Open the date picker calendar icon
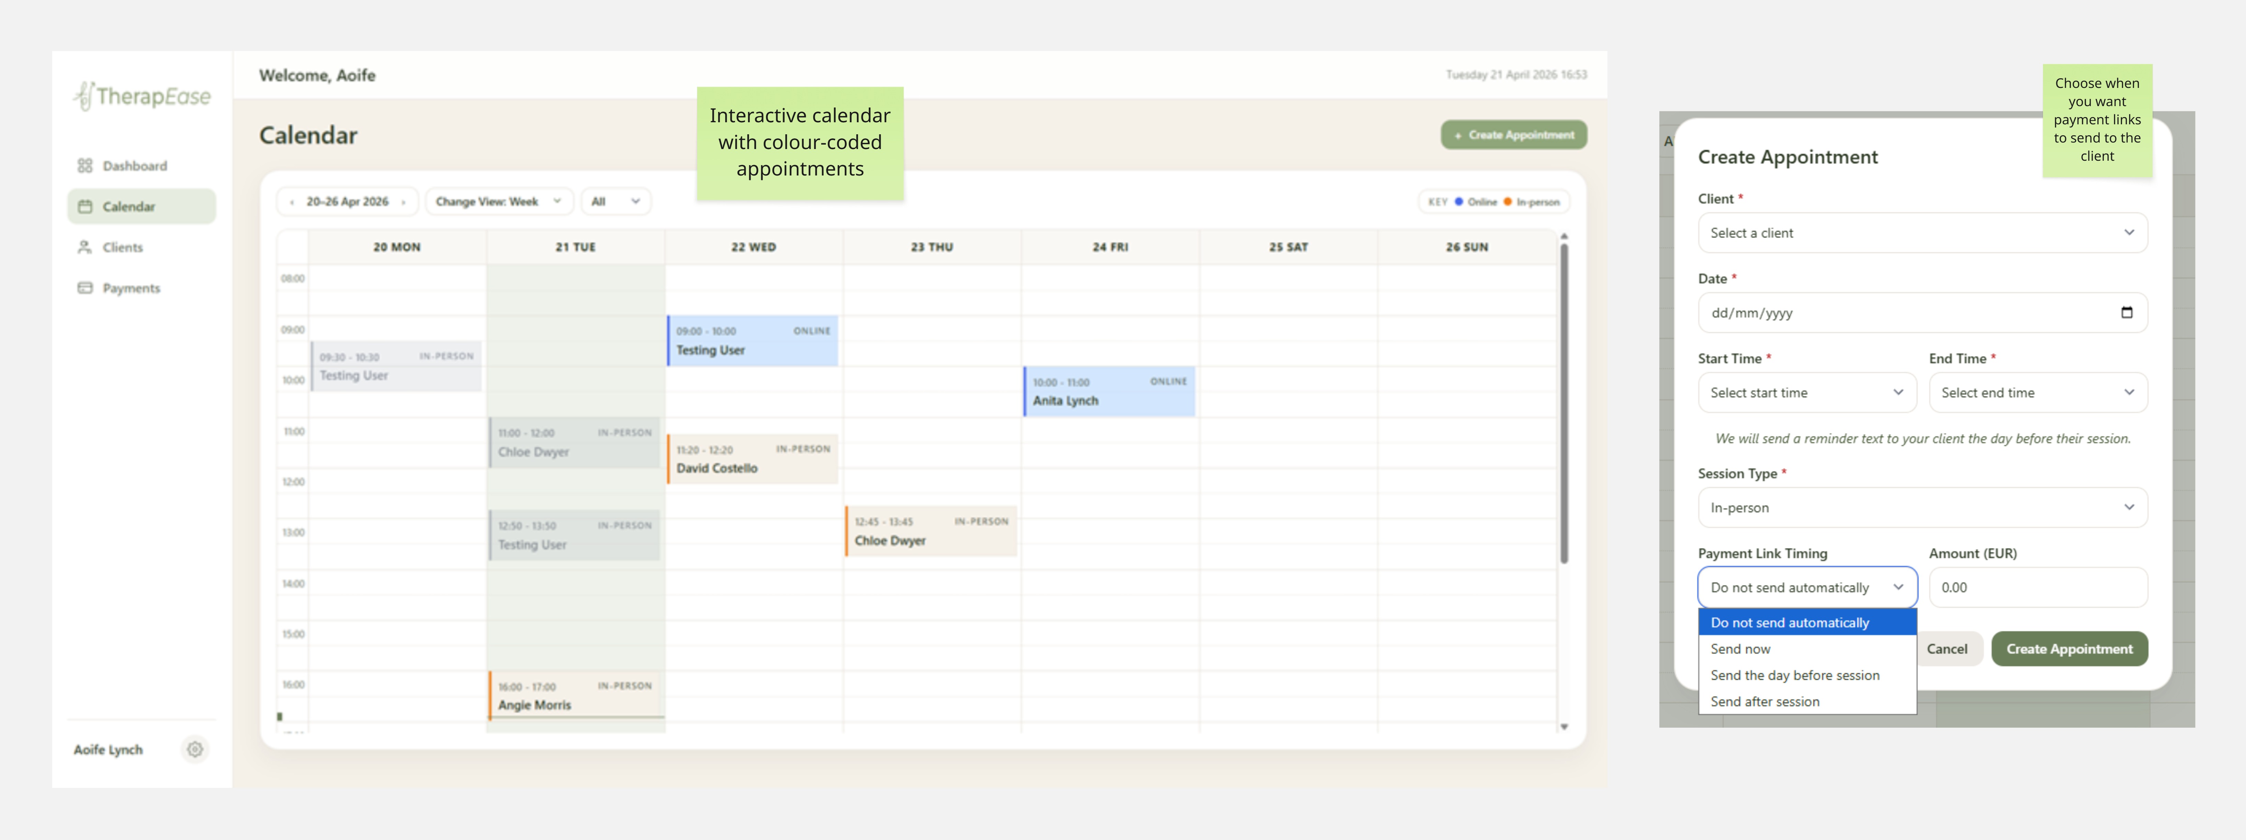The image size is (2246, 840). (2126, 313)
